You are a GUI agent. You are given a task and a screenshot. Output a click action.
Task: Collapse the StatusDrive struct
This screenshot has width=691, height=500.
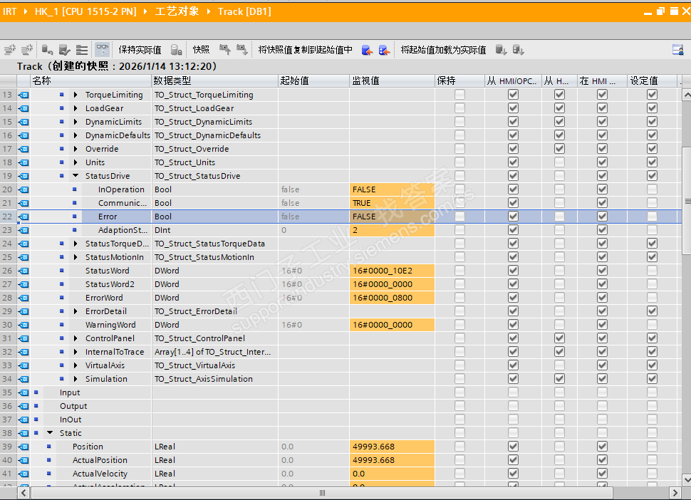coord(76,176)
